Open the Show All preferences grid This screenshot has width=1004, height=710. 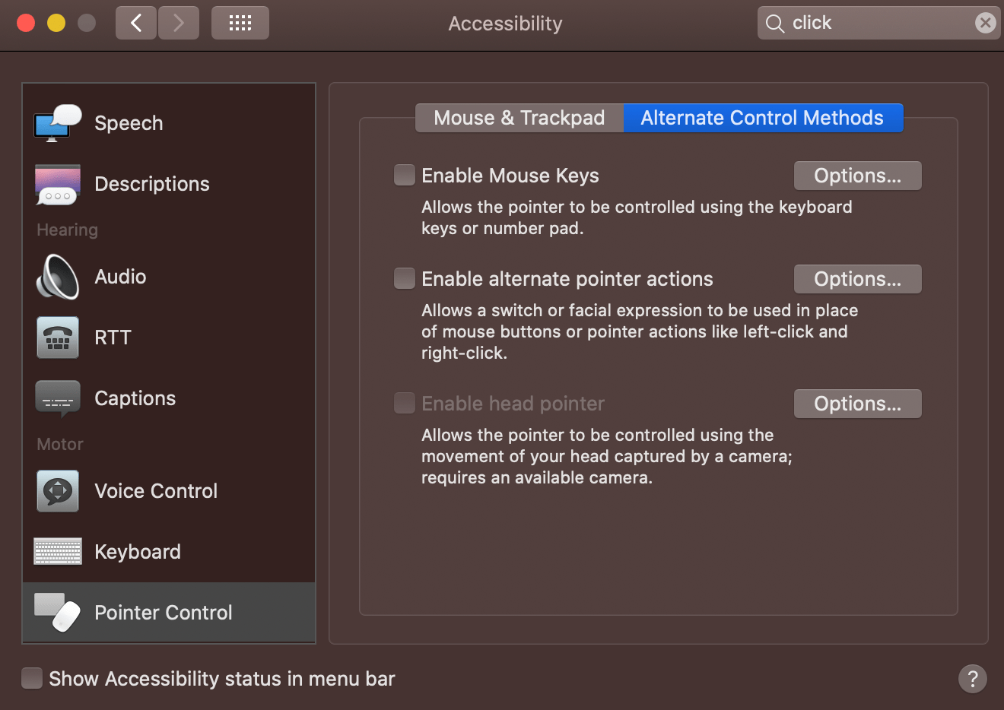coord(240,23)
